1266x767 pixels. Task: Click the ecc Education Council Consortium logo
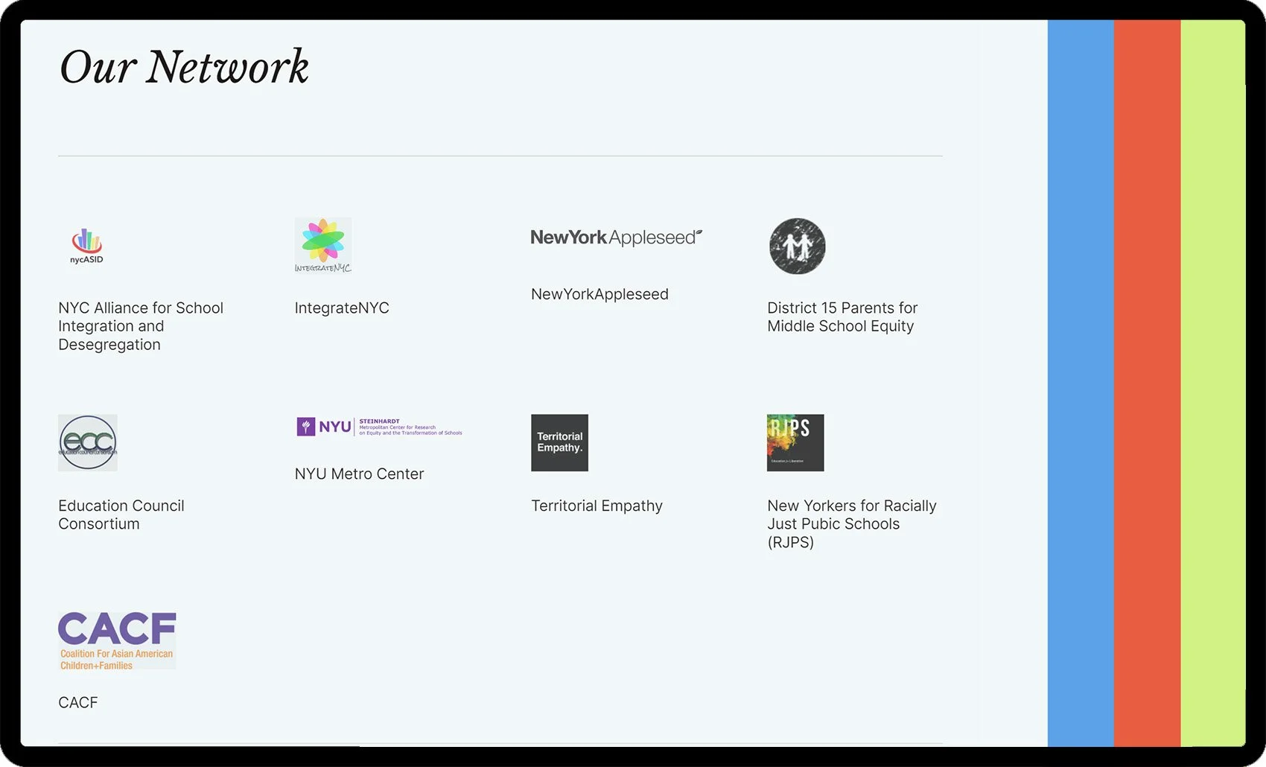(x=88, y=442)
